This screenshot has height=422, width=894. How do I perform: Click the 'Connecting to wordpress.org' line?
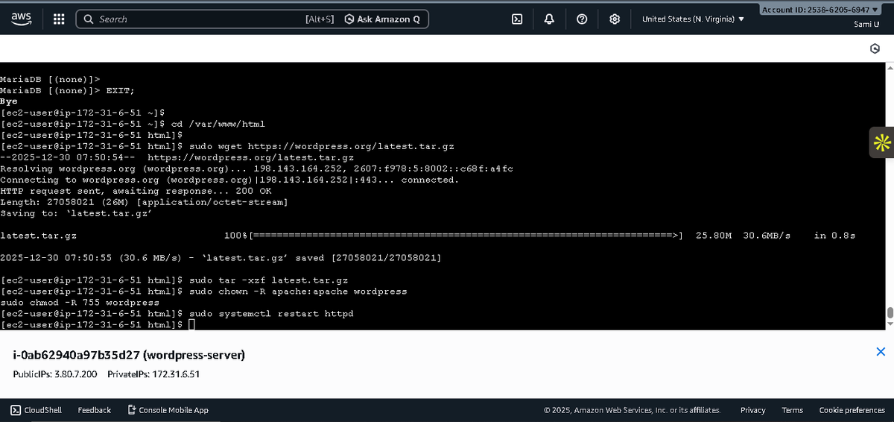pyautogui.click(x=229, y=180)
